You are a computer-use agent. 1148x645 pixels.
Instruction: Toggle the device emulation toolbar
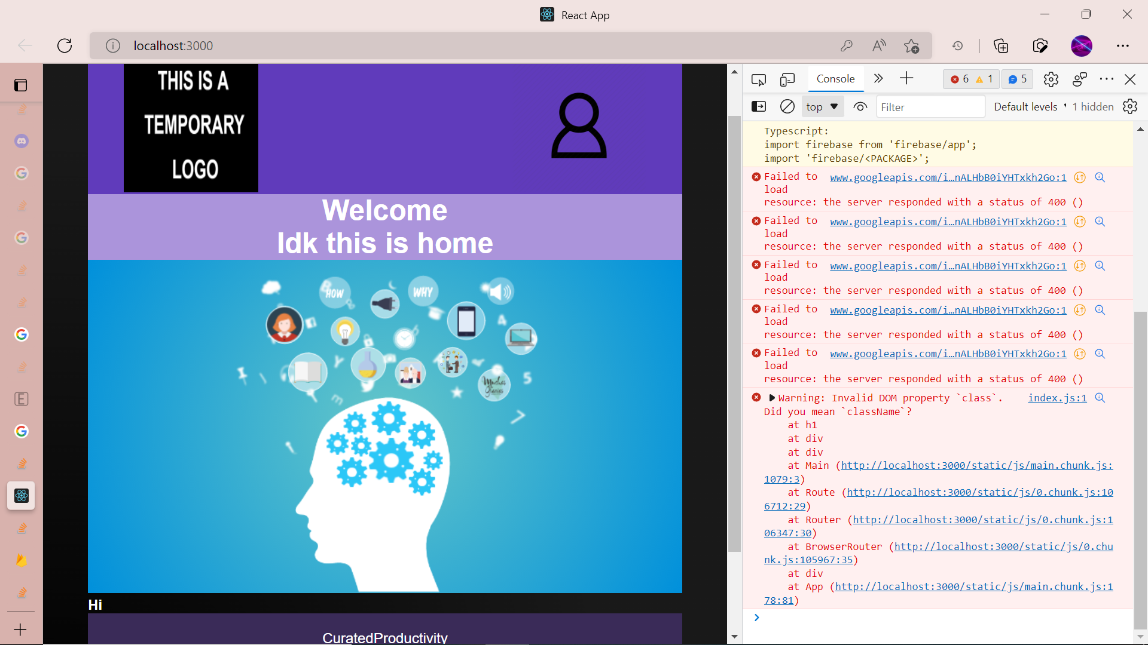pos(787,79)
